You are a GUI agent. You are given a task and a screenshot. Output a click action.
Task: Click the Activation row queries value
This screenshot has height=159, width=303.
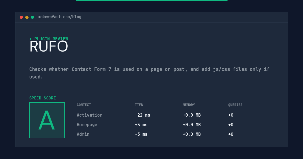(x=231, y=115)
